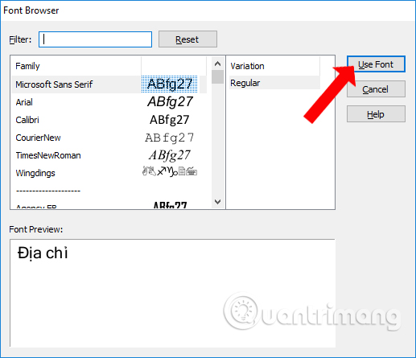Click the Font Preview text area

(172, 293)
